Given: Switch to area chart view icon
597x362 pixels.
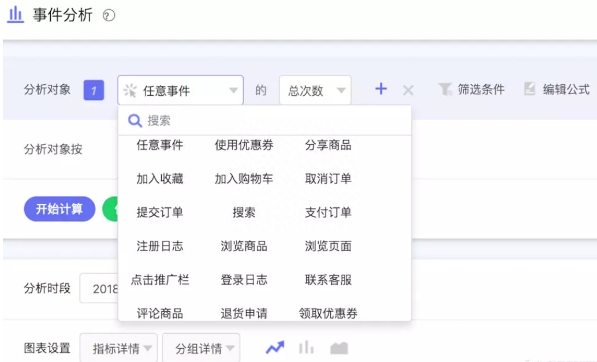Looking at the screenshot, I should (x=339, y=348).
